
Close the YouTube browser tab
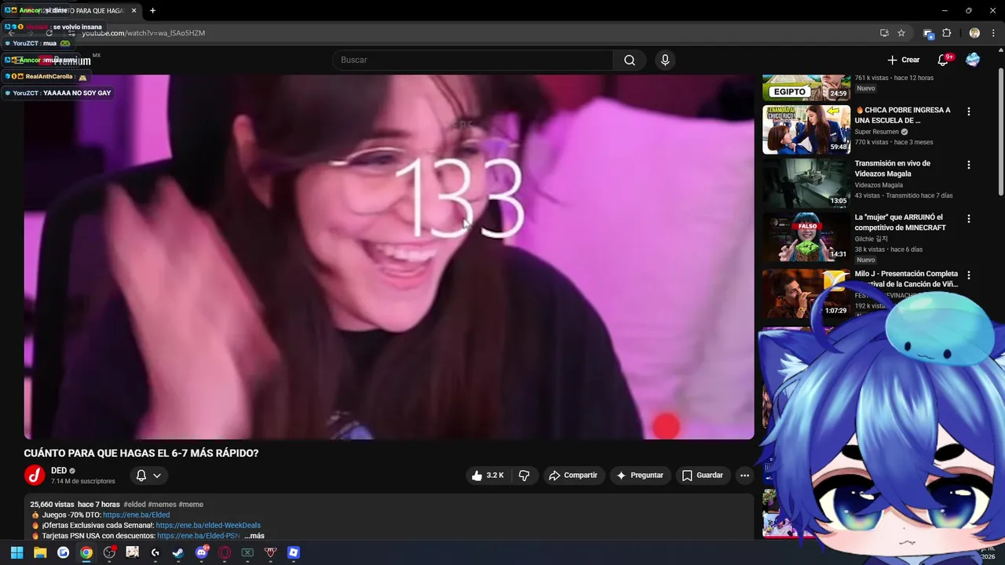(x=133, y=11)
